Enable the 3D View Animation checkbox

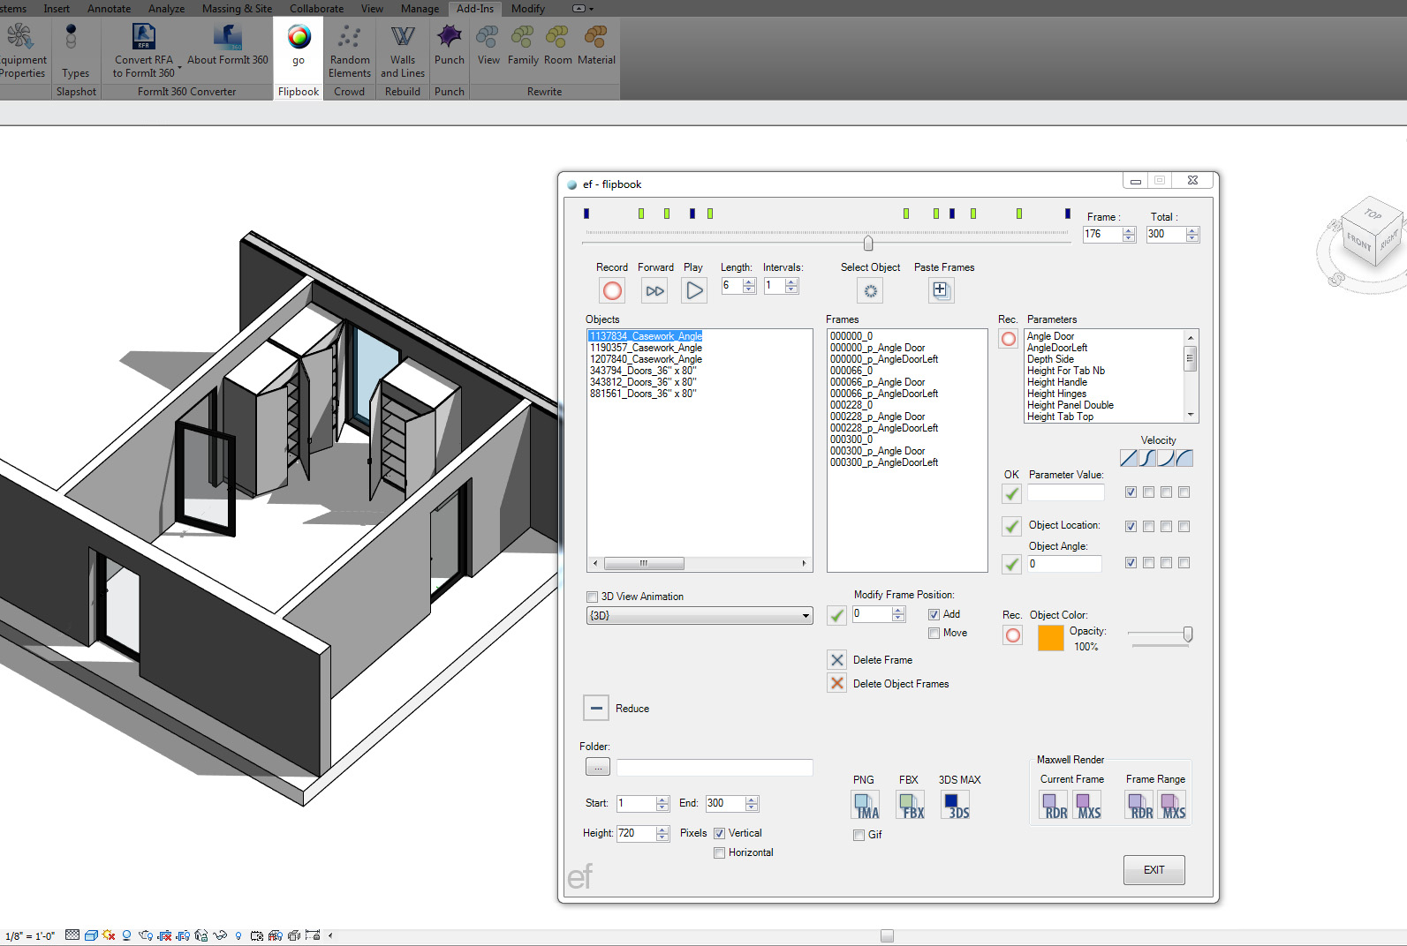(593, 597)
